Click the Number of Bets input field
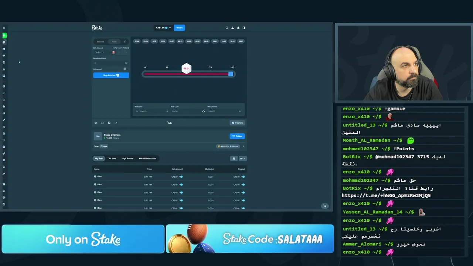 pos(111,63)
